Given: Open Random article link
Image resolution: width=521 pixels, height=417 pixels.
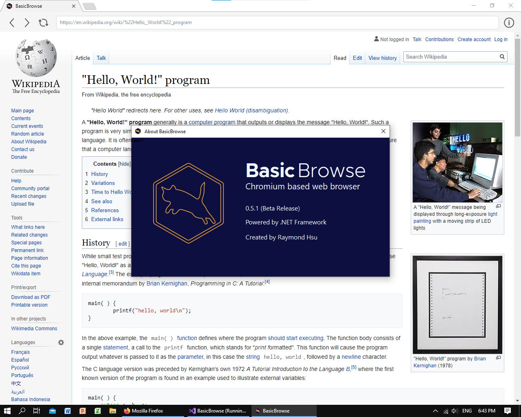Looking at the screenshot, I should click(x=28, y=134).
